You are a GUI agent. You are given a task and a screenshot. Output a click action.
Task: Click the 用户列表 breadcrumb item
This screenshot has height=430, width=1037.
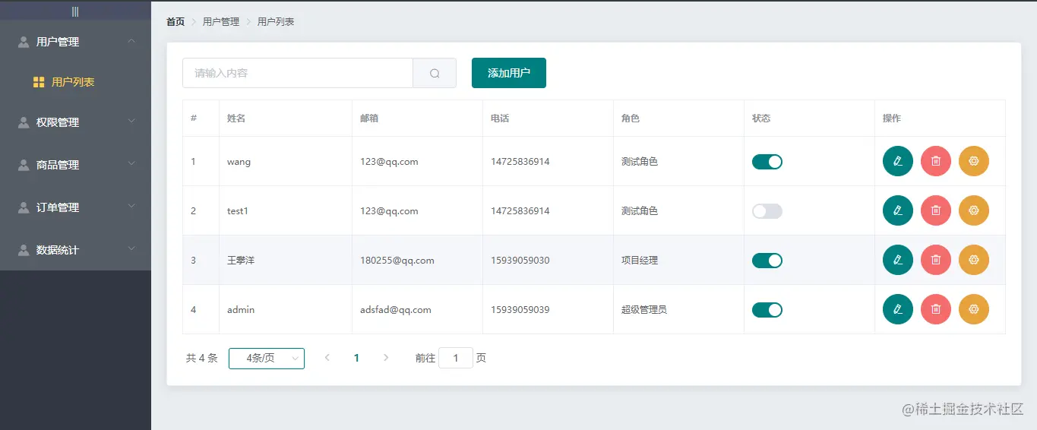coord(276,22)
